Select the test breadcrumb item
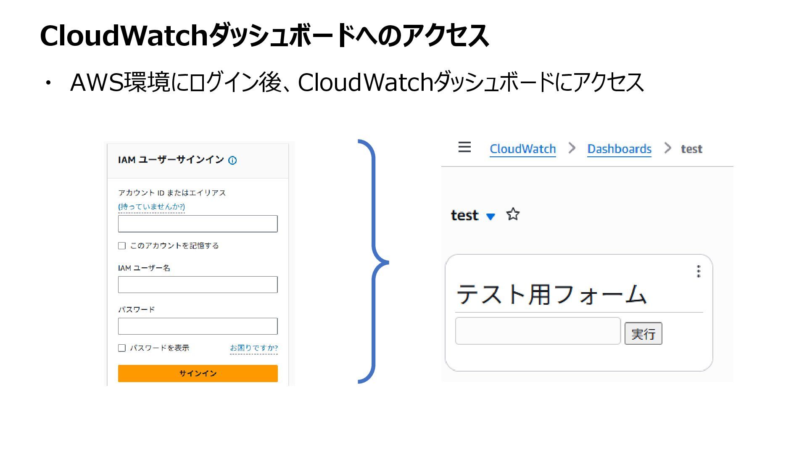Image resolution: width=807 pixels, height=454 pixels. (x=691, y=149)
